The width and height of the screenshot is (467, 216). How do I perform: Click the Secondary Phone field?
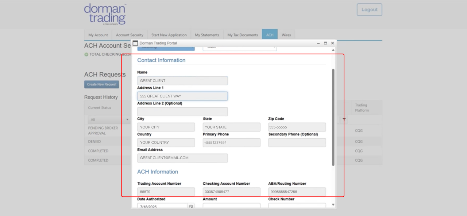(297, 143)
